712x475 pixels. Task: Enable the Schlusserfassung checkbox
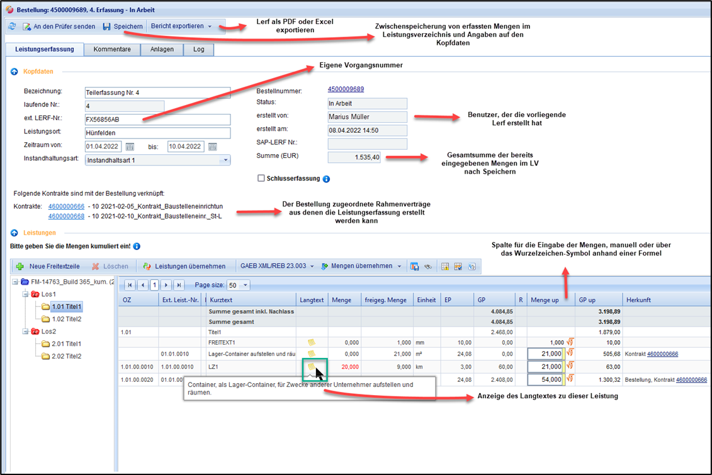pyautogui.click(x=261, y=179)
